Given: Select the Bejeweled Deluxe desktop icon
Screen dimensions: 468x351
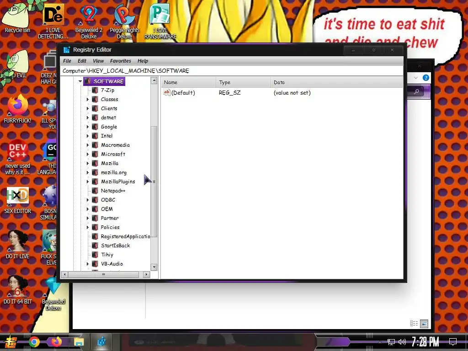Looking at the screenshot, I should coord(53,294).
